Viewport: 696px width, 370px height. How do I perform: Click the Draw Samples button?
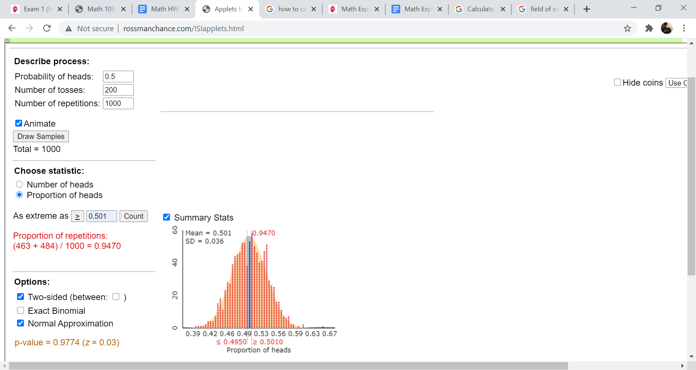41,136
